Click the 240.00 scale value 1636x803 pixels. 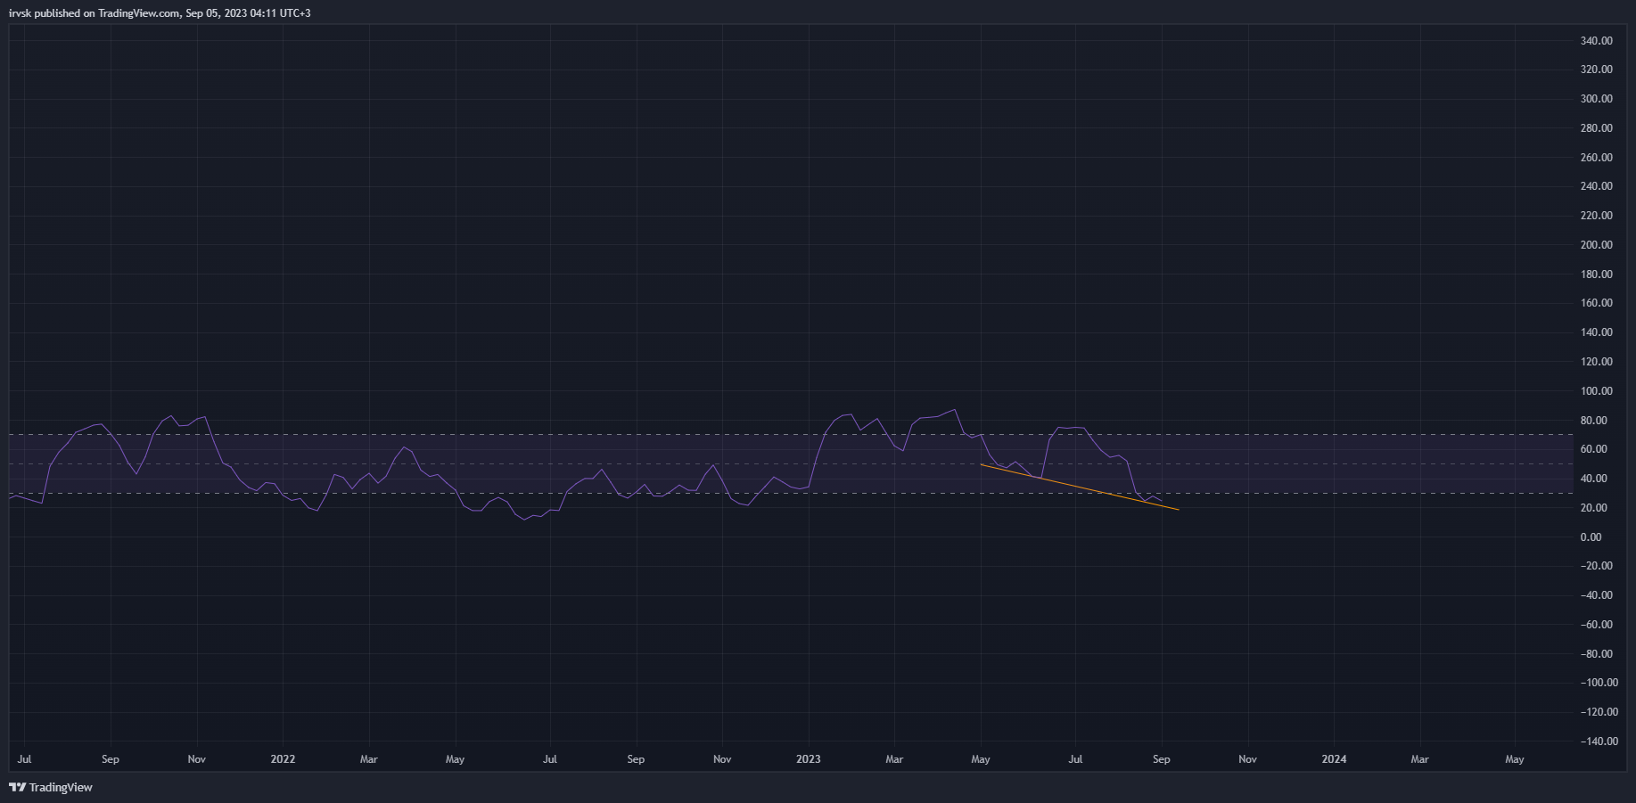pos(1596,186)
